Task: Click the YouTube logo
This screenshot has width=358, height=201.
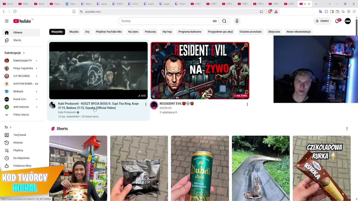Action: (x=22, y=21)
